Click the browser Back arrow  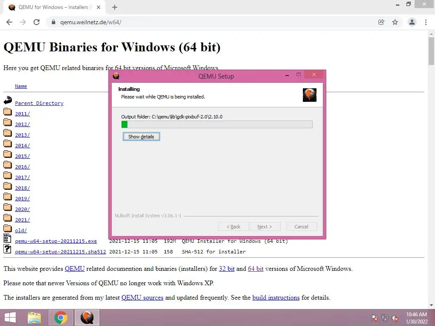point(9,22)
